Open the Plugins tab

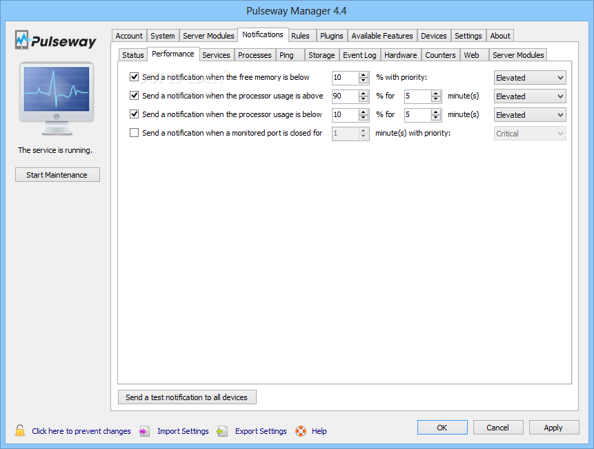tap(331, 36)
